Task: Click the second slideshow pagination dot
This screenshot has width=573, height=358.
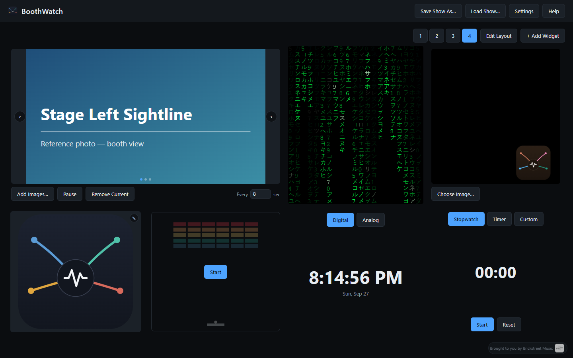Action: (146, 179)
